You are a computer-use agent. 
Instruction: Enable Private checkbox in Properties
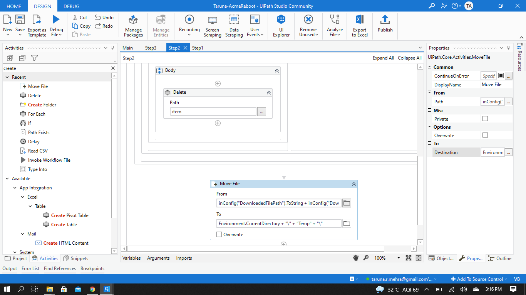(x=485, y=119)
